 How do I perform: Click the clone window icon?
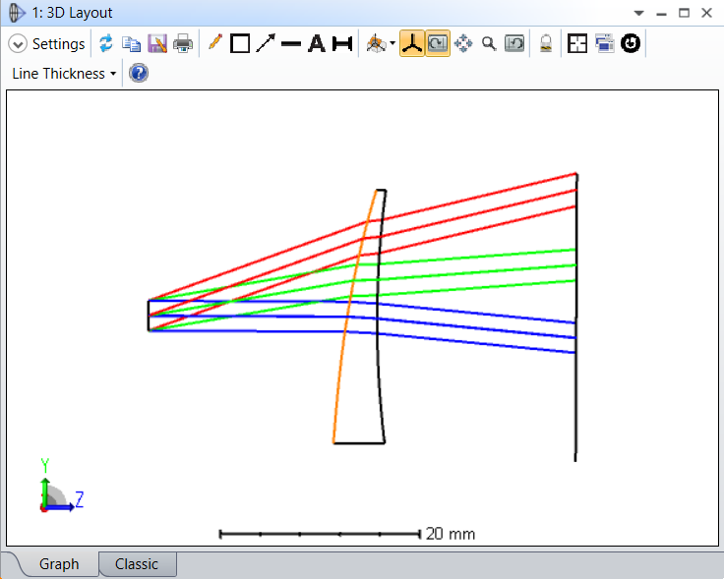tap(604, 44)
